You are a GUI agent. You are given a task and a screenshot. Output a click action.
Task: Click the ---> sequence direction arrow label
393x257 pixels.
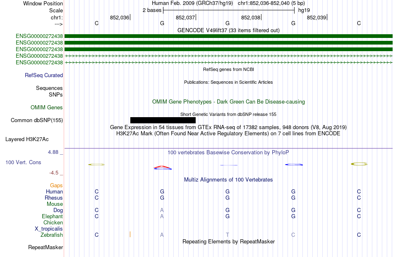coord(59,24)
